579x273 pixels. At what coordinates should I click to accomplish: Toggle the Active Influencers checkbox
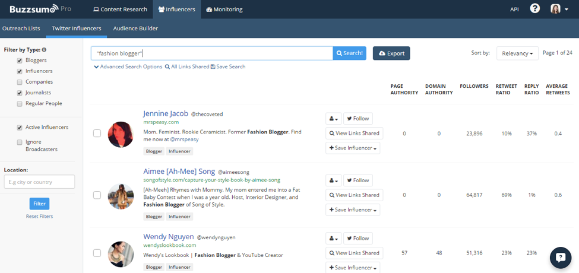coord(20,128)
